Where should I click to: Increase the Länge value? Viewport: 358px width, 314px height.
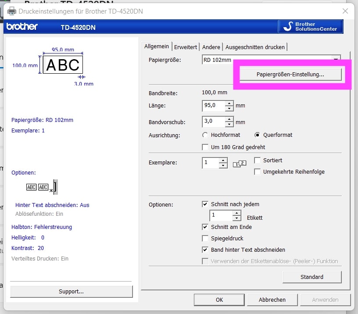[229, 103]
